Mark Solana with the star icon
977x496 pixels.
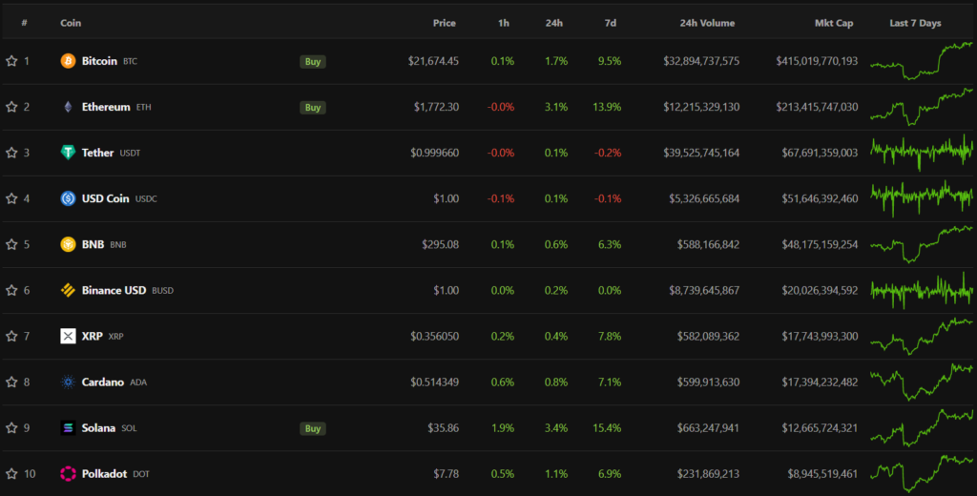11,428
